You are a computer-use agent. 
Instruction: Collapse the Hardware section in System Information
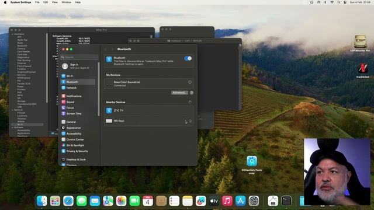click(x=13, y=34)
